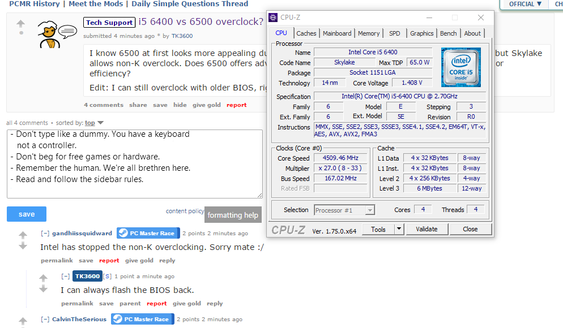Screen dimensions: 563x328
Task: Open formatting help
Action: 233,215
